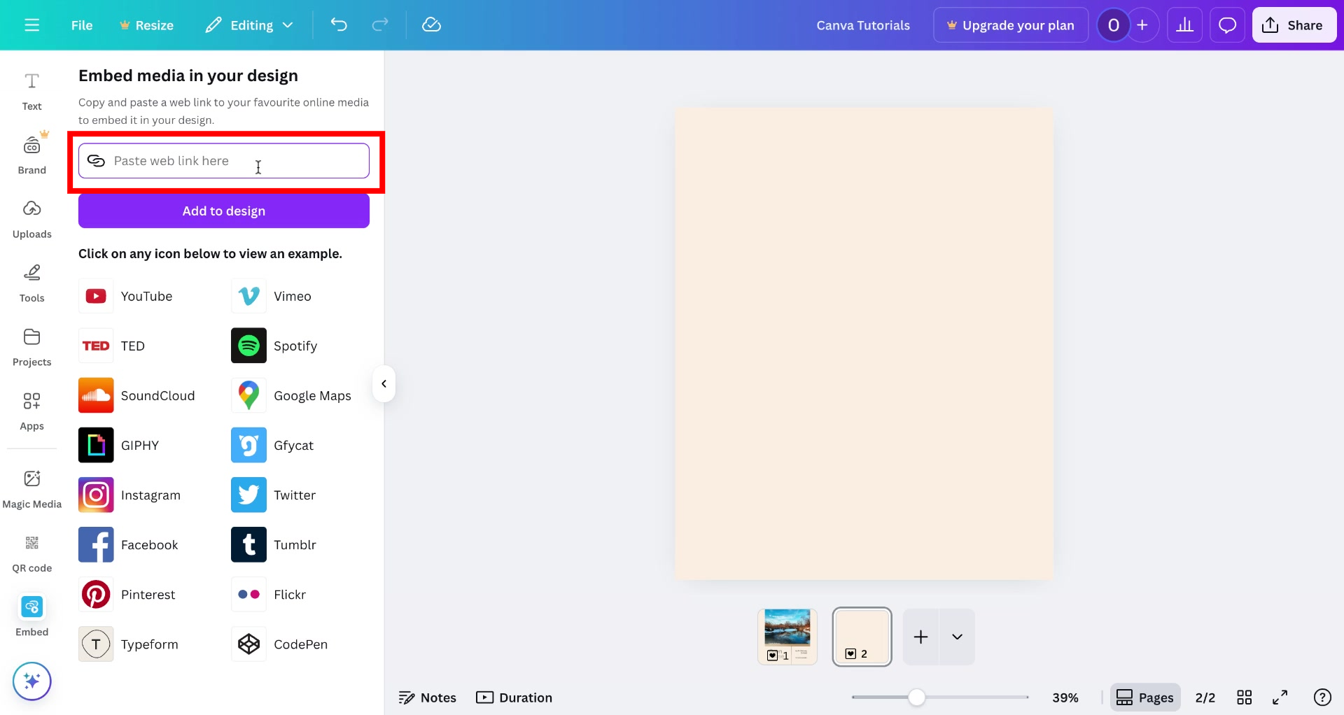Select the Apps panel icon
This screenshot has height=715, width=1344.
[x=31, y=411]
